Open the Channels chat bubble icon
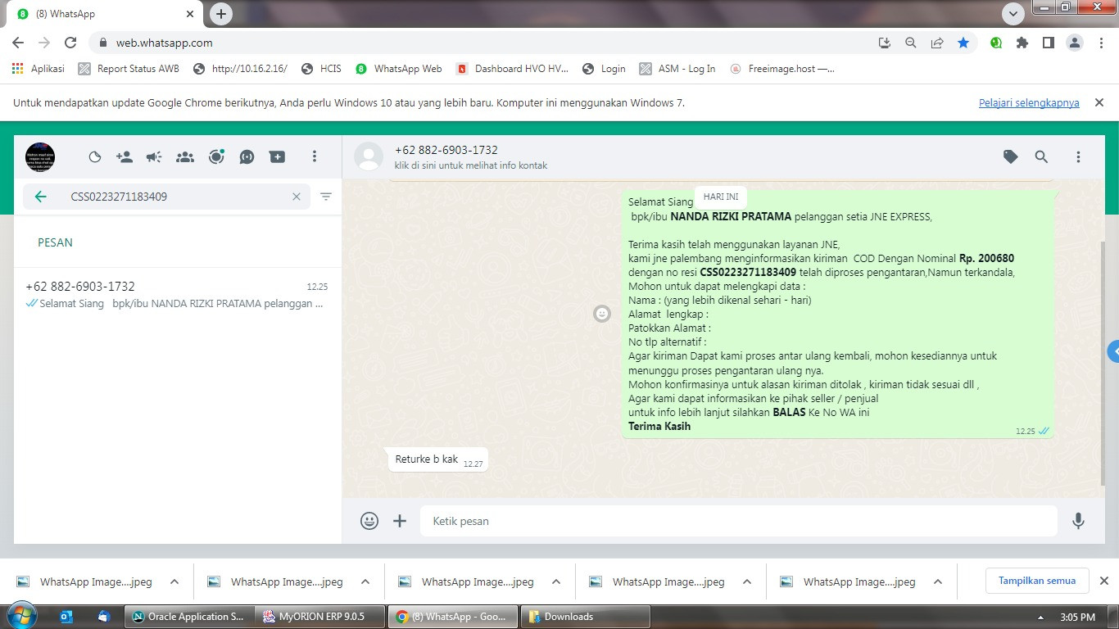 (247, 156)
